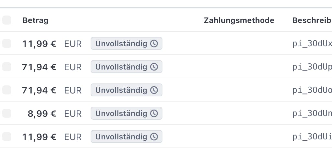Viewport: 332px width, 152px height.
Task: Click clock icon on pi_30dUo row badge
Action: coord(154,90)
